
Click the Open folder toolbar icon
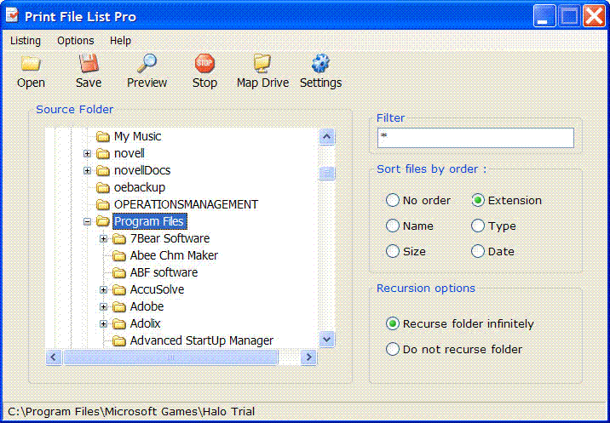tap(31, 63)
